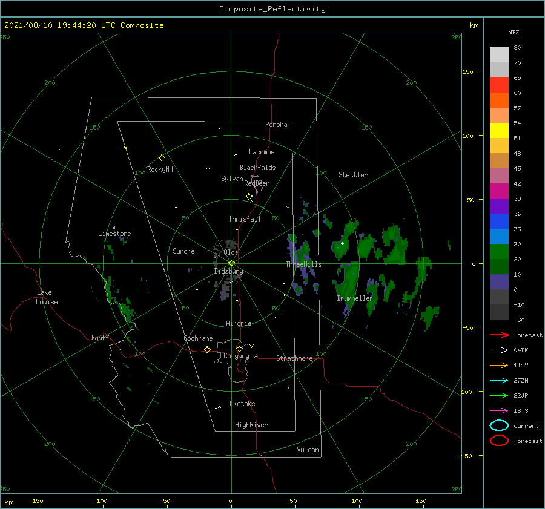Click the Didsbury label on map
Viewport: 545px width, 509px height.
tap(228, 271)
